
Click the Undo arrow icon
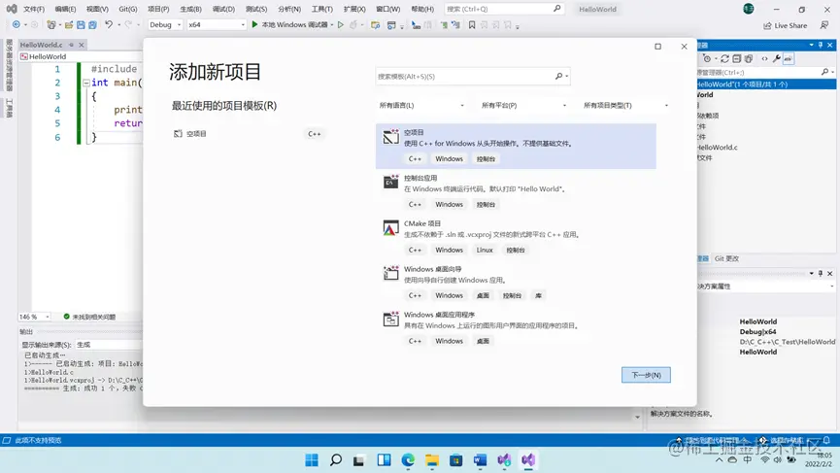click(x=109, y=24)
